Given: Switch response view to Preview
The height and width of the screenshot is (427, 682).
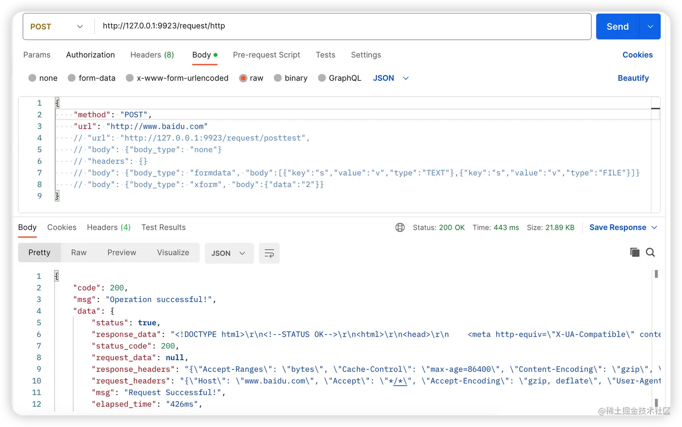Looking at the screenshot, I should [x=121, y=252].
